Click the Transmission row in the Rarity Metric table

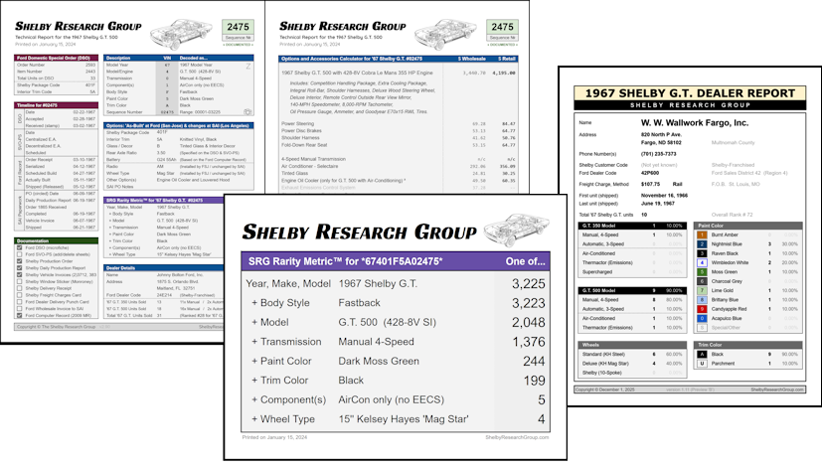click(396, 342)
